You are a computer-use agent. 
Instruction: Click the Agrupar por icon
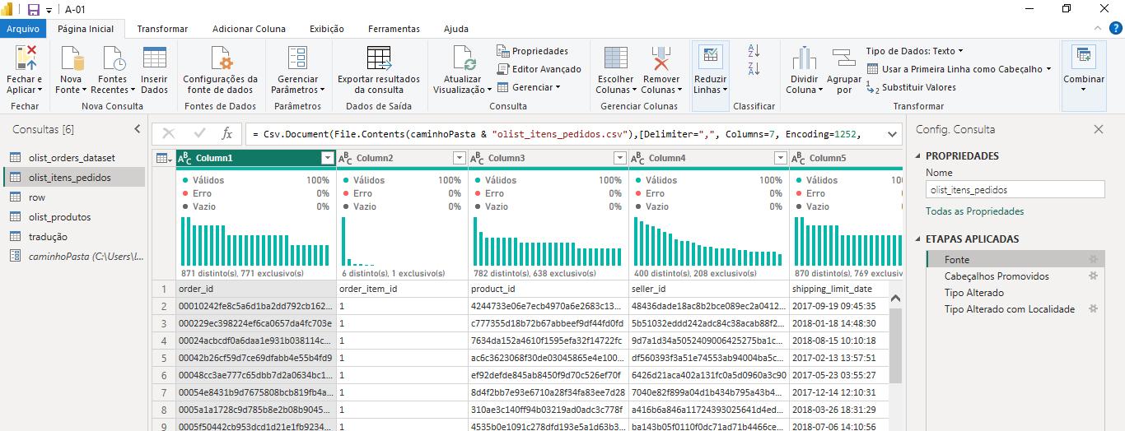point(844,59)
